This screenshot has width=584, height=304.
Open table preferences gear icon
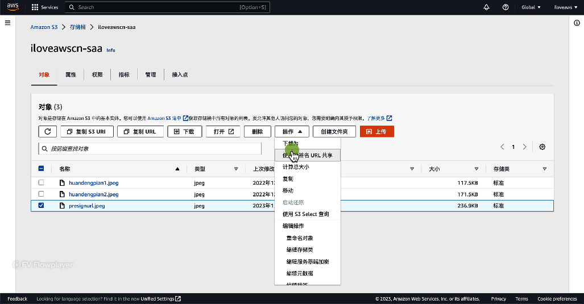542,147
